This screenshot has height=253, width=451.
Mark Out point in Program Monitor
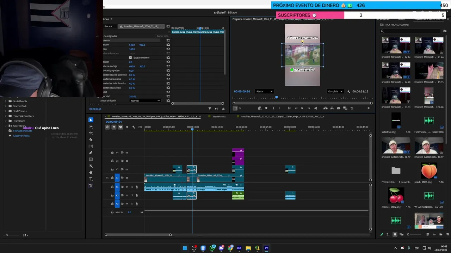(279, 108)
